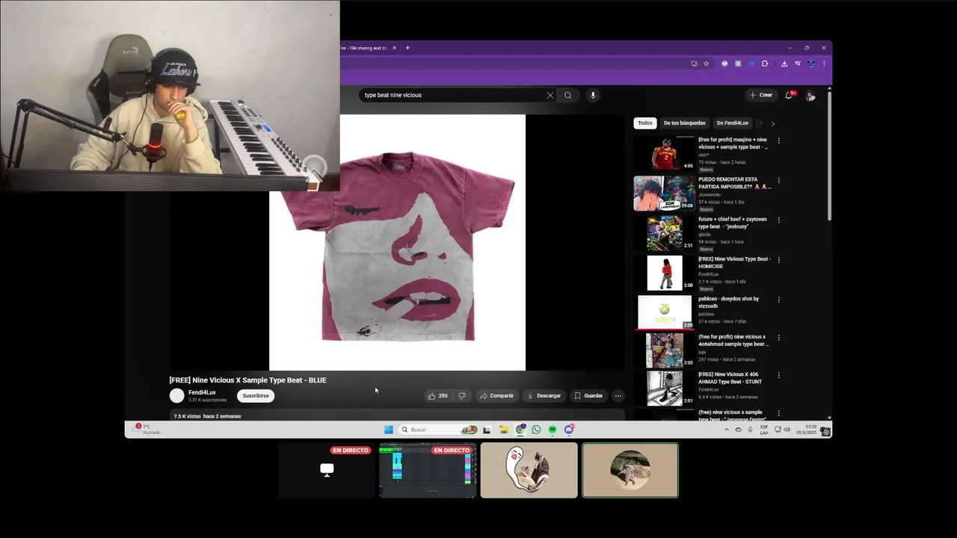Start voice search with the microphone icon
Viewport: 957px width, 538px height.
593,95
